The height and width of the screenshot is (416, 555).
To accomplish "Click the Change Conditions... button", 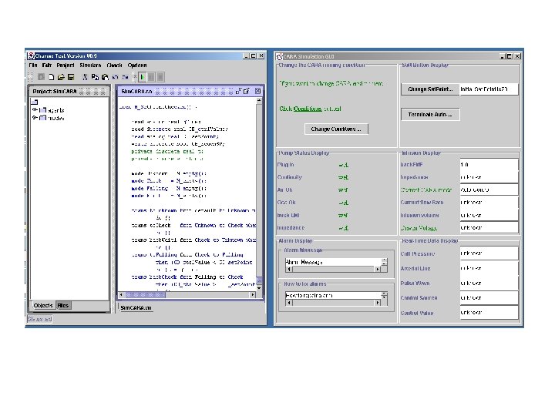I will (336, 129).
